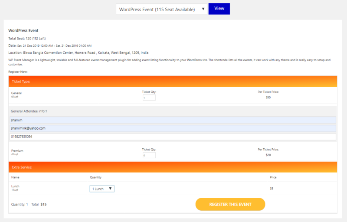Click the Name column header in Extra Service
The width and height of the screenshot is (347, 222).
[x=15, y=177]
